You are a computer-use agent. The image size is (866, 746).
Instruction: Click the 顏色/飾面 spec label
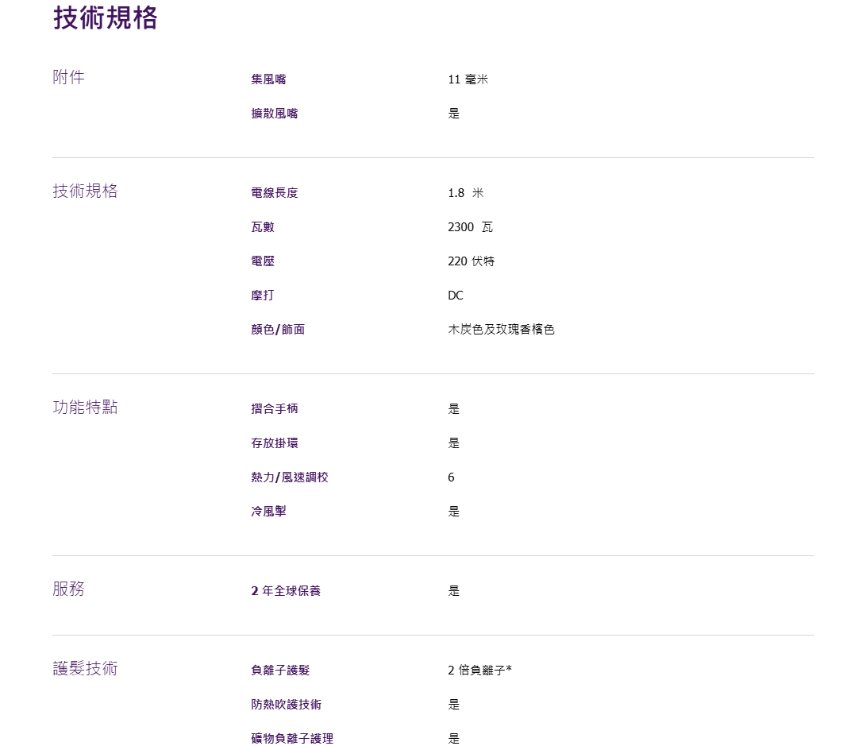278,330
